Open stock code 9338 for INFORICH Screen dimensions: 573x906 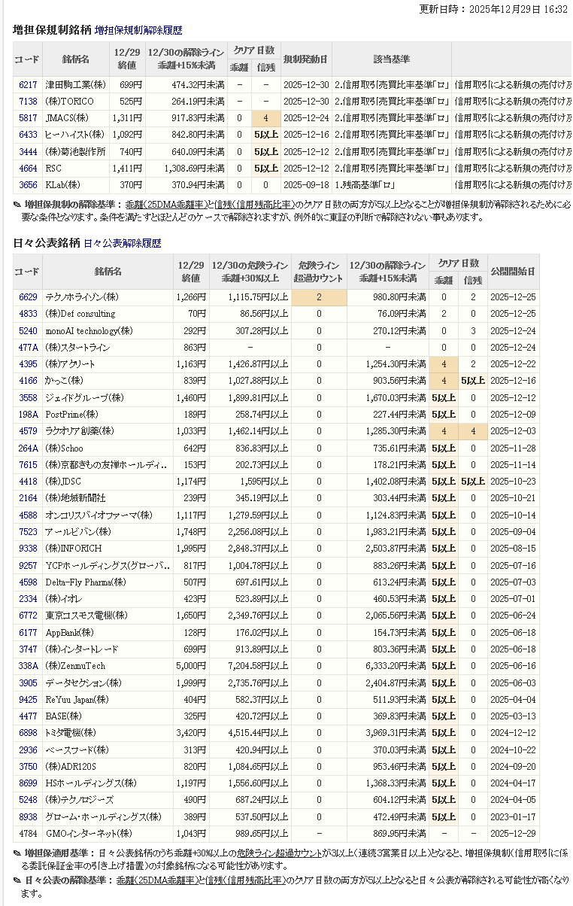click(28, 549)
